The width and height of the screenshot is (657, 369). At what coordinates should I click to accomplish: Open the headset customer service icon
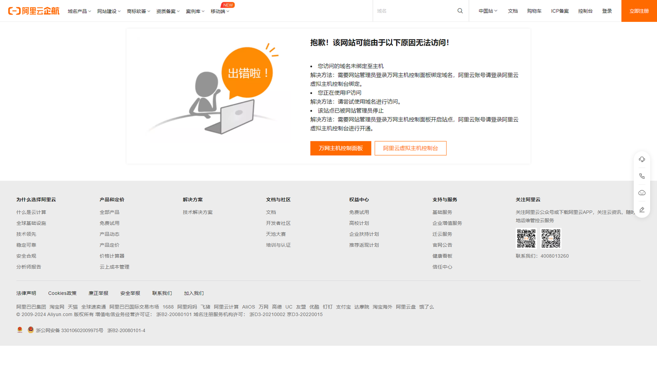[x=642, y=159]
